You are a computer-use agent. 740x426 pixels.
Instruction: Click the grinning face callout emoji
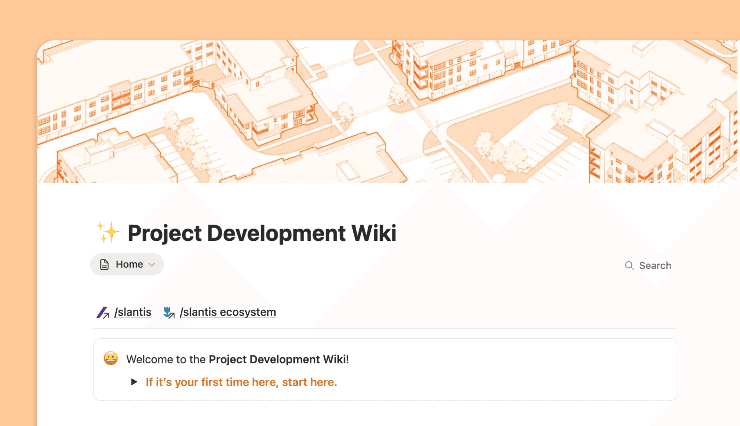(x=111, y=358)
